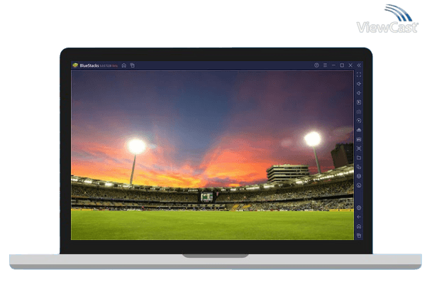
Task: Click the multi-window icon beside title bar home
Action: click(133, 65)
